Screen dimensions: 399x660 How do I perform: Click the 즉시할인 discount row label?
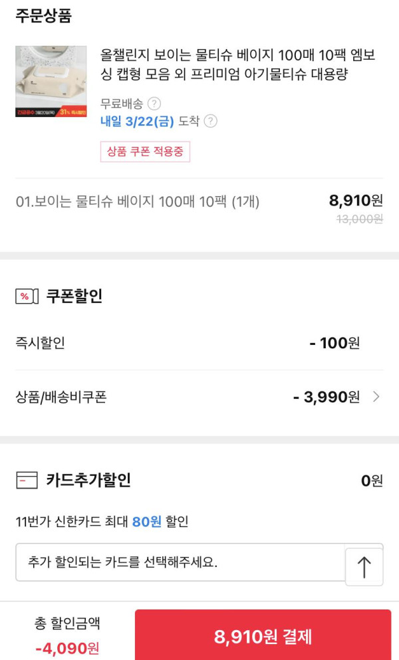(40, 343)
